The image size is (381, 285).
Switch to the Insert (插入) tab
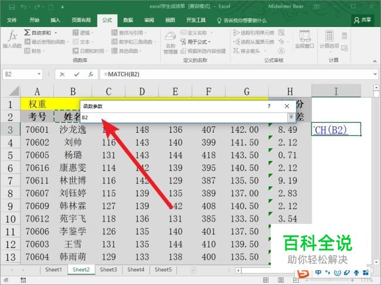click(x=55, y=20)
